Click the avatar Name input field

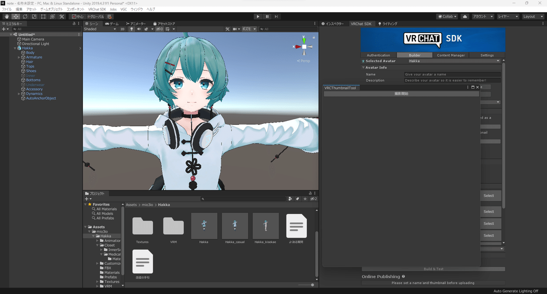(452, 74)
